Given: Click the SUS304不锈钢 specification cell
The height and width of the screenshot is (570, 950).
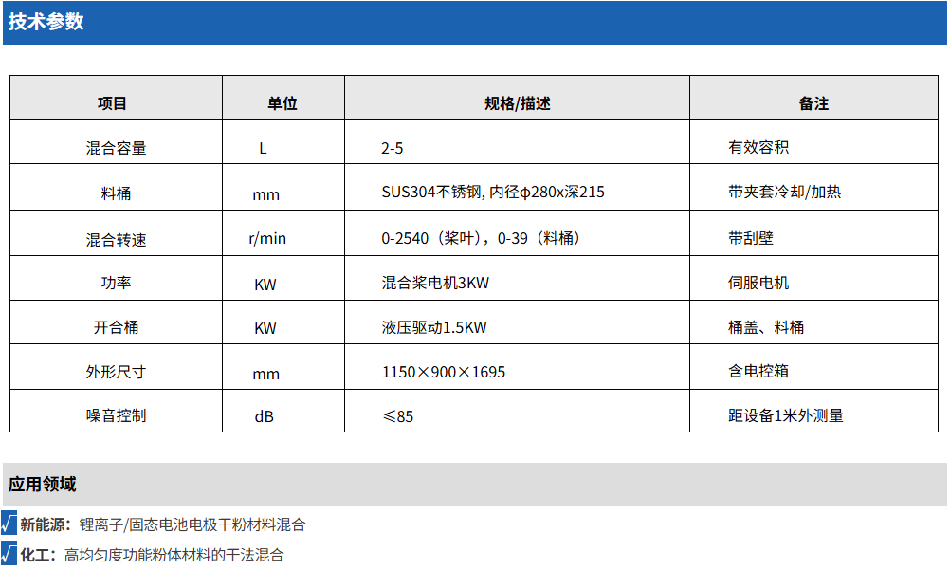Looking at the screenshot, I should click(492, 193).
